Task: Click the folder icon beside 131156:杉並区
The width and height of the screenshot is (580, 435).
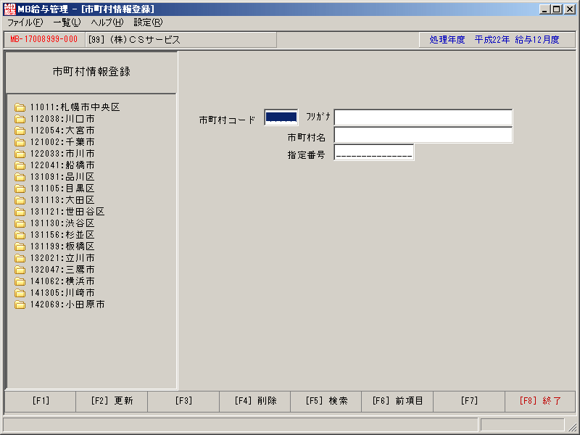Action: pos(20,235)
